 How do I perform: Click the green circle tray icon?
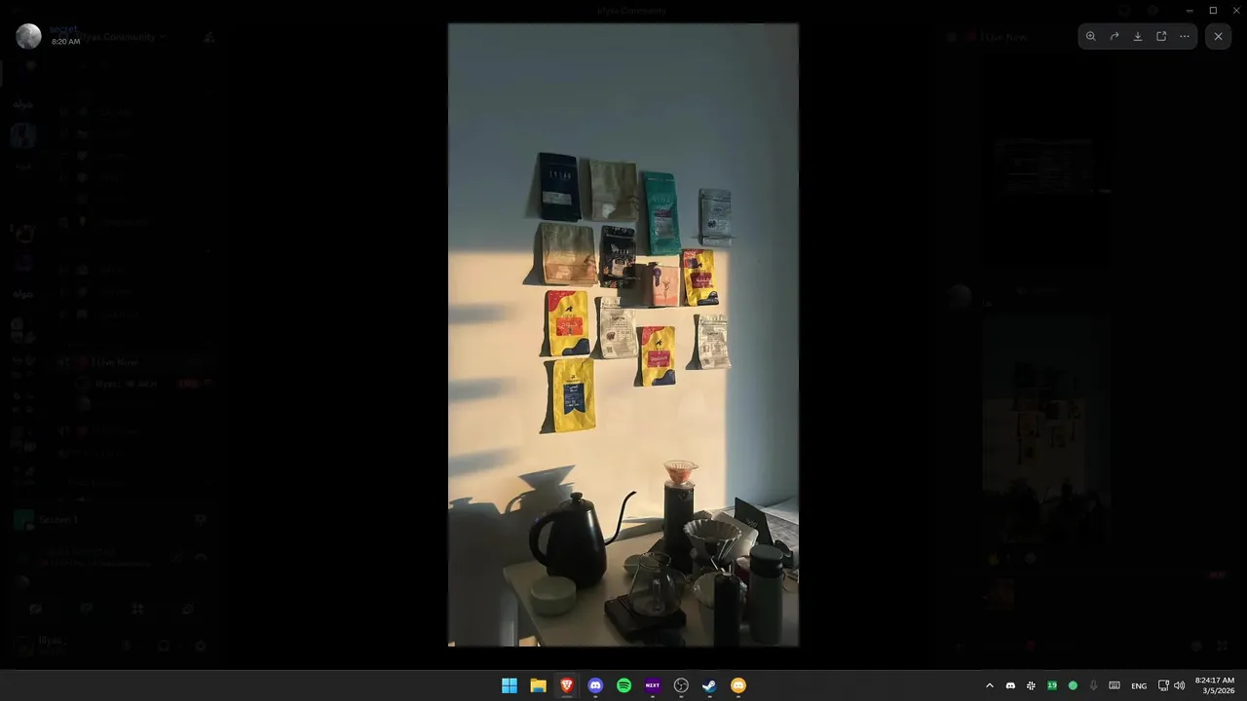(x=1073, y=685)
